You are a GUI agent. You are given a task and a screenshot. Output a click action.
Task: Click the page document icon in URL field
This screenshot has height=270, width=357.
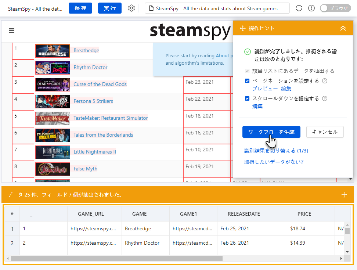[151, 8]
